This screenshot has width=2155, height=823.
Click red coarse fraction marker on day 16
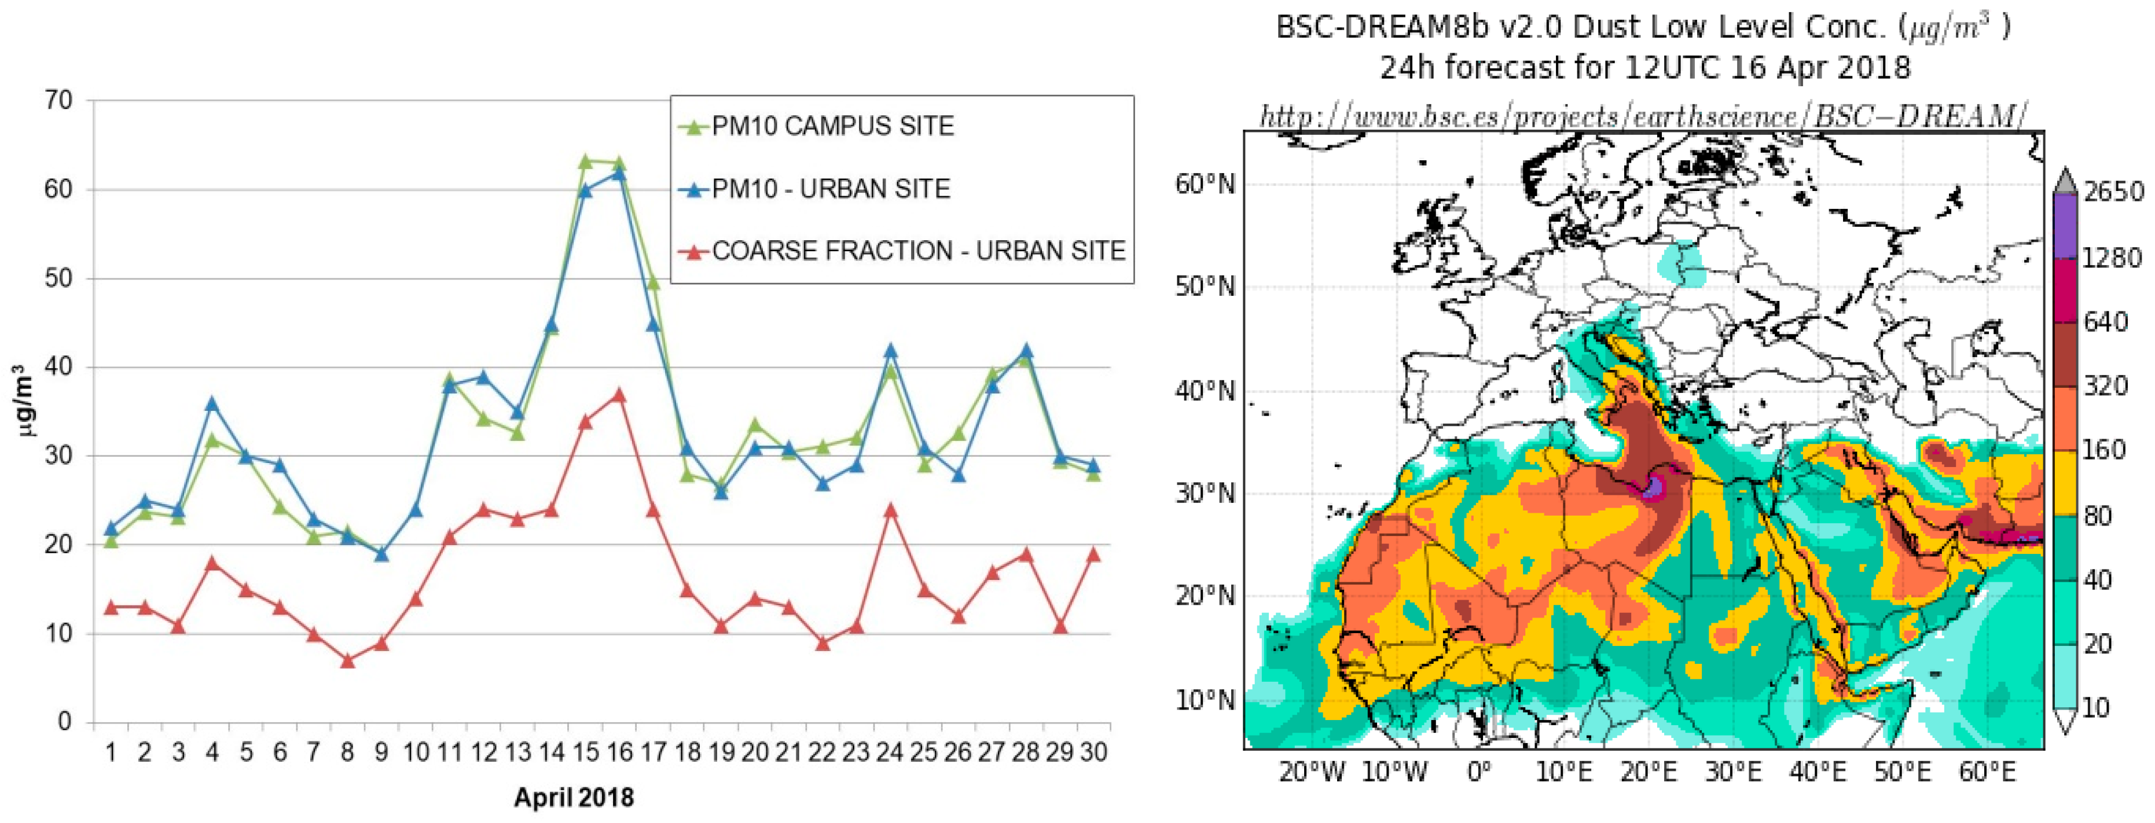[619, 395]
